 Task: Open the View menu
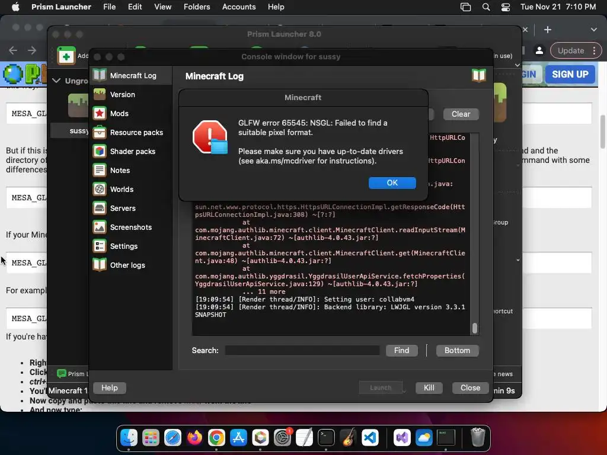(162, 7)
